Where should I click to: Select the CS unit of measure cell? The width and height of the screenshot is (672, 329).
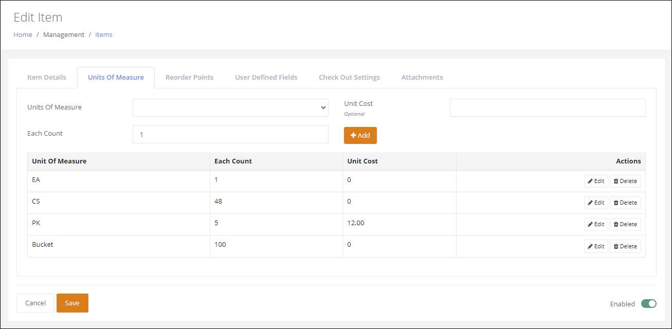coord(119,203)
